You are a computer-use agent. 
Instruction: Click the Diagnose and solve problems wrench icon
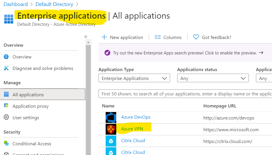coord(6,68)
